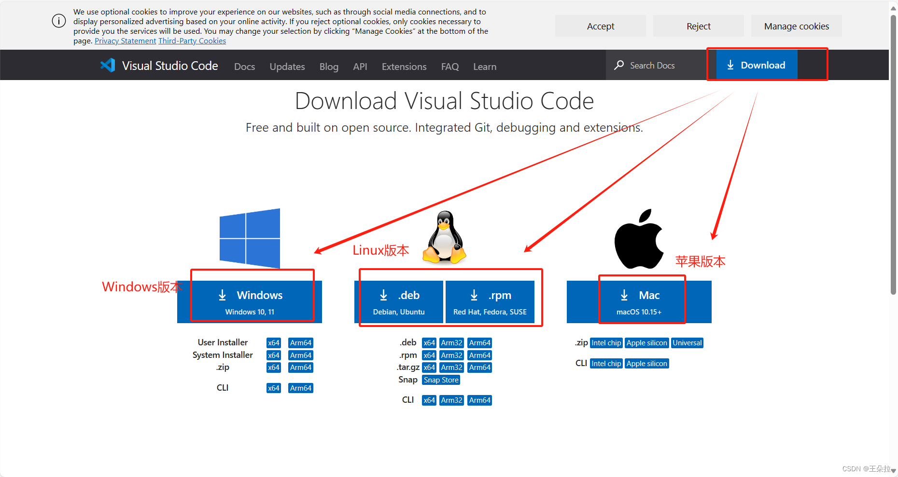Viewport: 898px width, 477px height.
Task: Open the Blog menu item
Action: coord(329,67)
